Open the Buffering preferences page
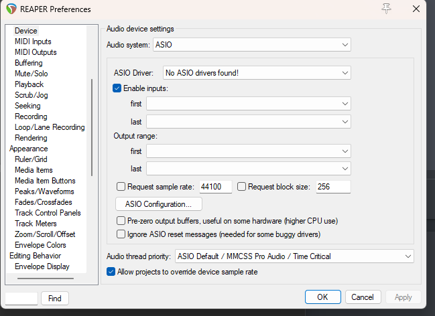Image resolution: width=435 pixels, height=316 pixels. click(28, 63)
